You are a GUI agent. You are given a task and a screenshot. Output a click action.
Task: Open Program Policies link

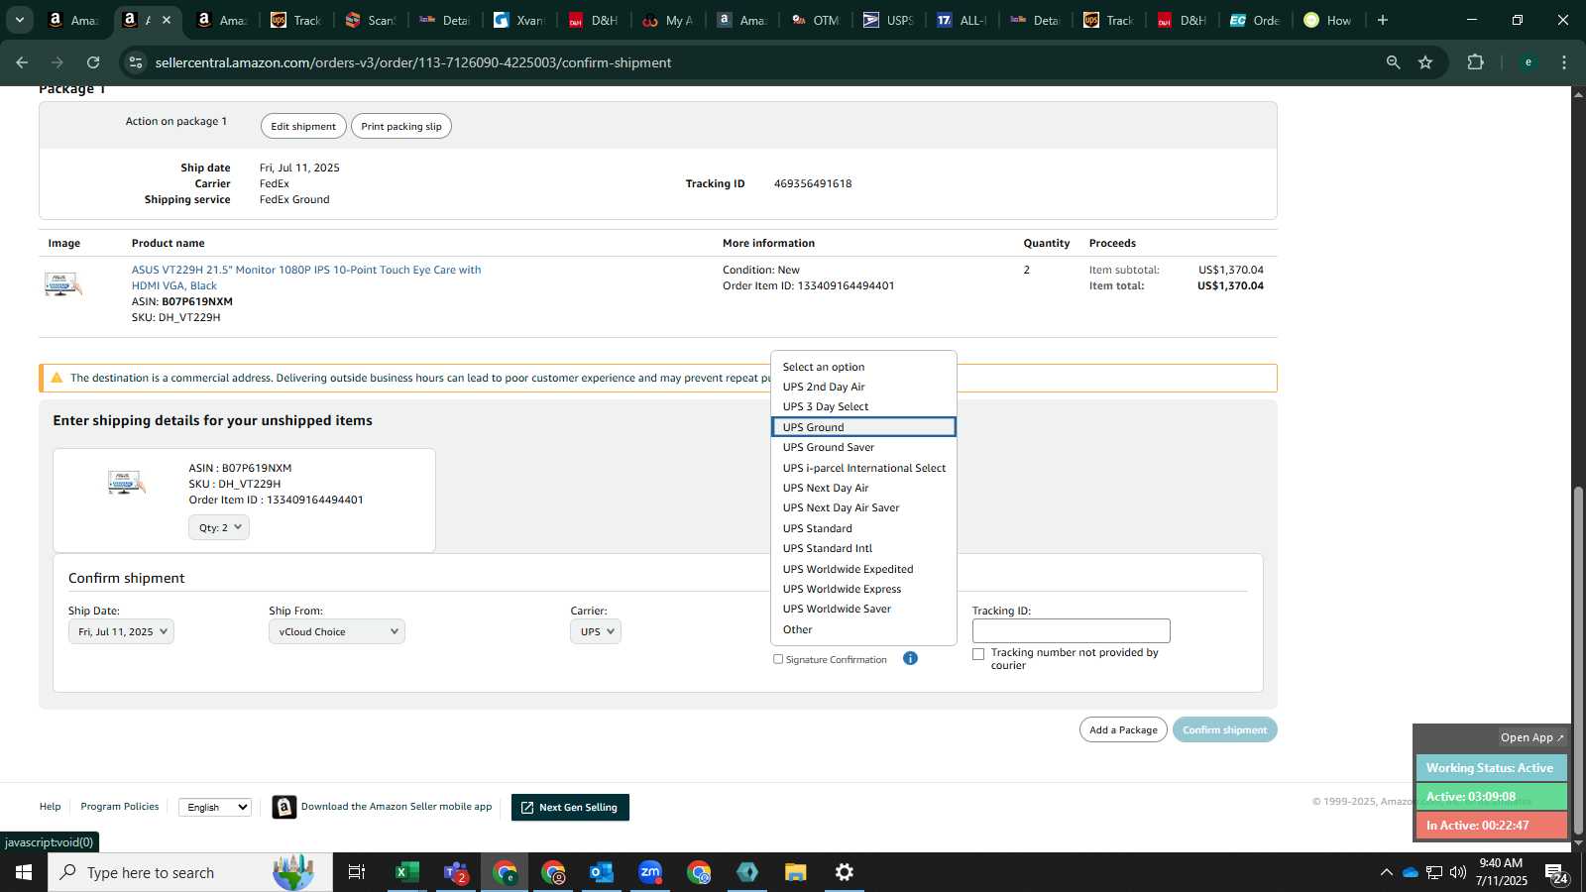click(120, 806)
